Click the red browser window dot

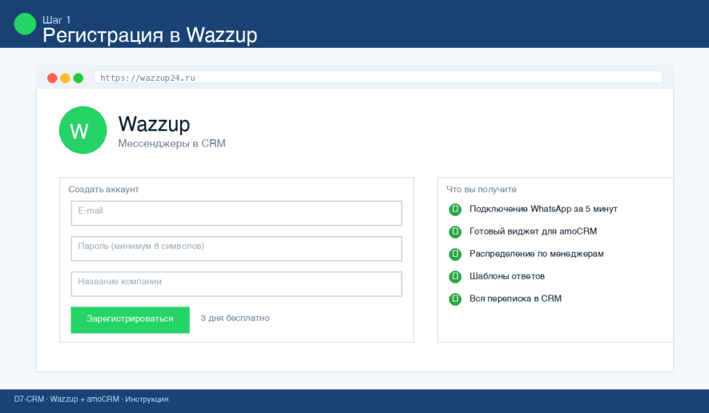(53, 78)
